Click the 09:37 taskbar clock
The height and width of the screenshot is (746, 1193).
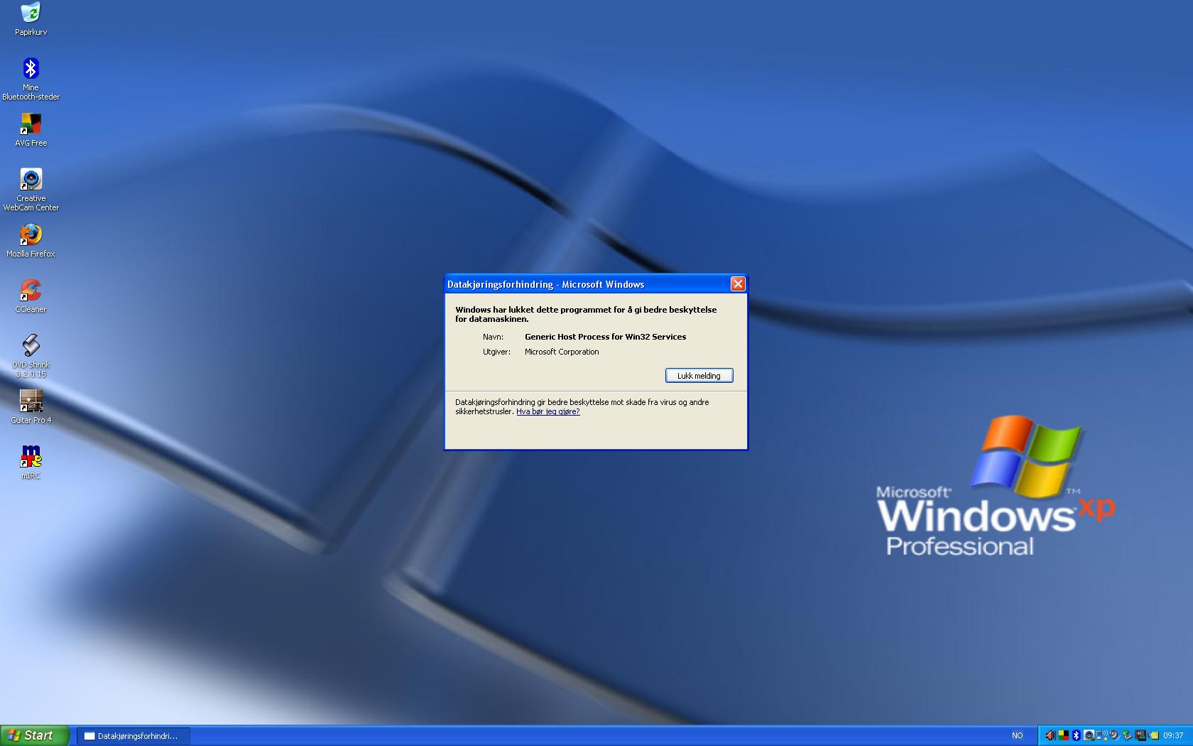tap(1173, 735)
